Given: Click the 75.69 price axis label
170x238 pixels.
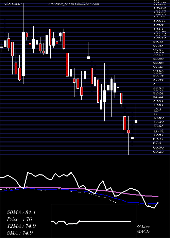Looking at the screenshot, I should (x=159, y=118).
